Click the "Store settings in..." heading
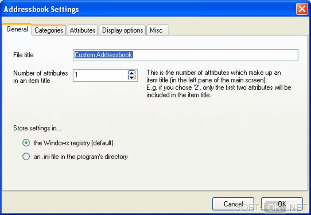This screenshot has height=215, width=311. [x=37, y=128]
